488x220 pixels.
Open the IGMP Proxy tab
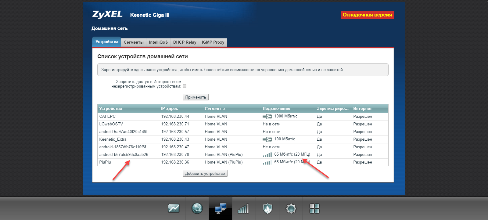[213, 42]
